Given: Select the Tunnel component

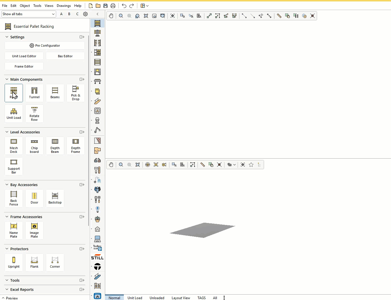Looking at the screenshot, I should tap(34, 93).
